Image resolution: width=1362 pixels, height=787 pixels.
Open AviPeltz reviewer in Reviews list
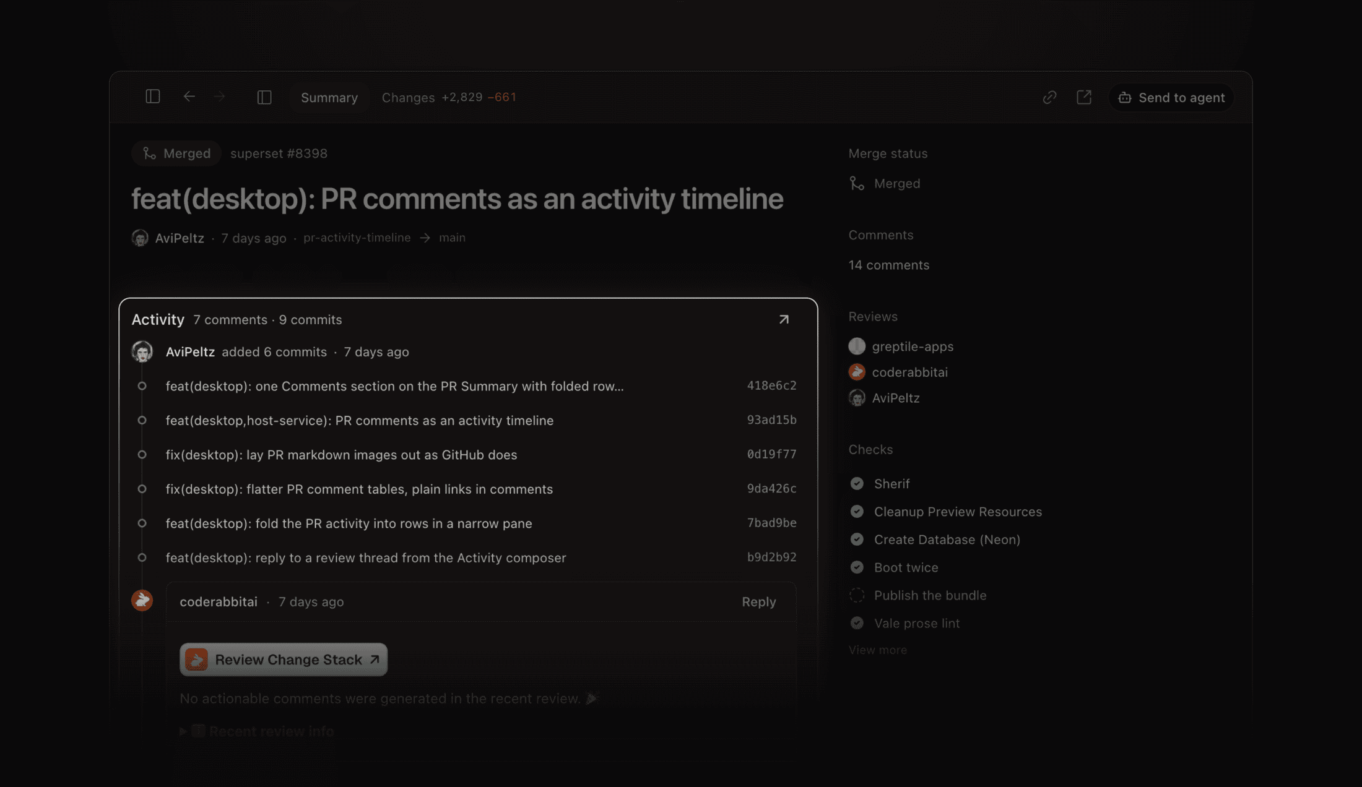884,398
